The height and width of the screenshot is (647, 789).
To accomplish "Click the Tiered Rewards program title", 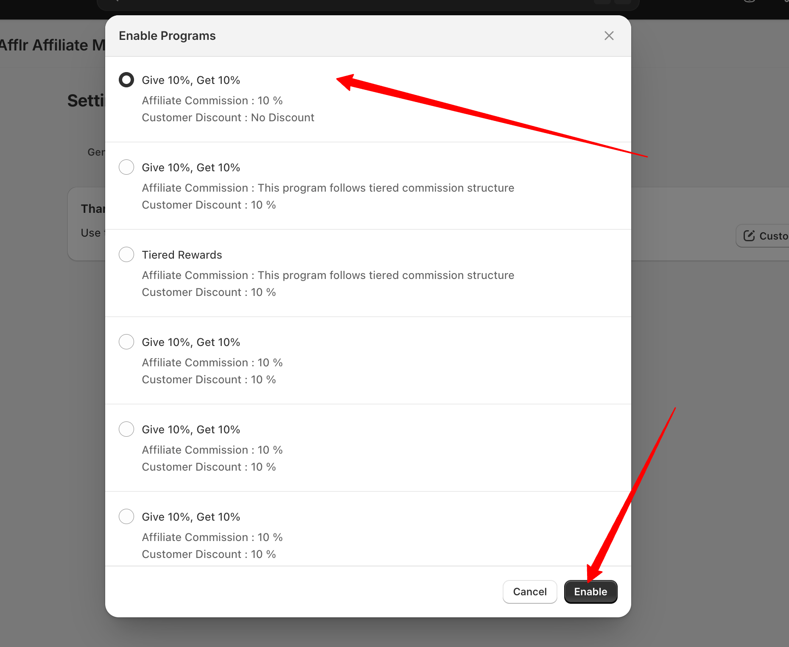I will pyautogui.click(x=182, y=255).
